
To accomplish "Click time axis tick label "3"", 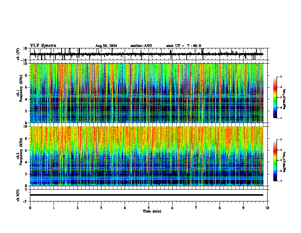I will (x=101, y=208).
